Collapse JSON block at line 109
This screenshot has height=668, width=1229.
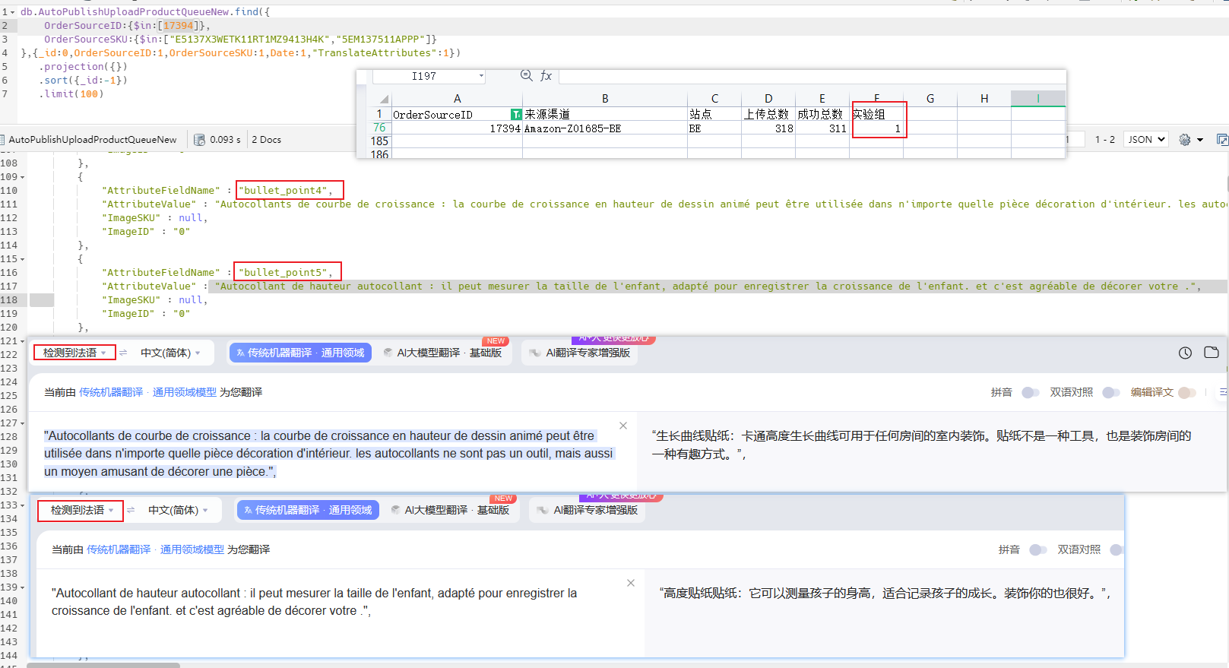22,177
